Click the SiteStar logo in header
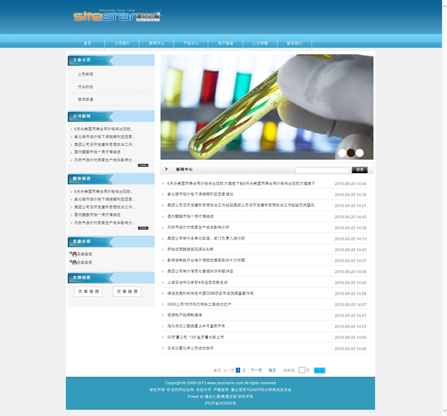This screenshot has width=447, height=416. tap(116, 16)
